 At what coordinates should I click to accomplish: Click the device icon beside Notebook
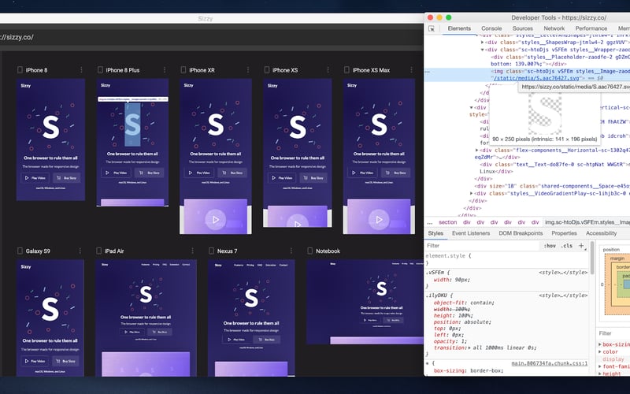coord(310,251)
